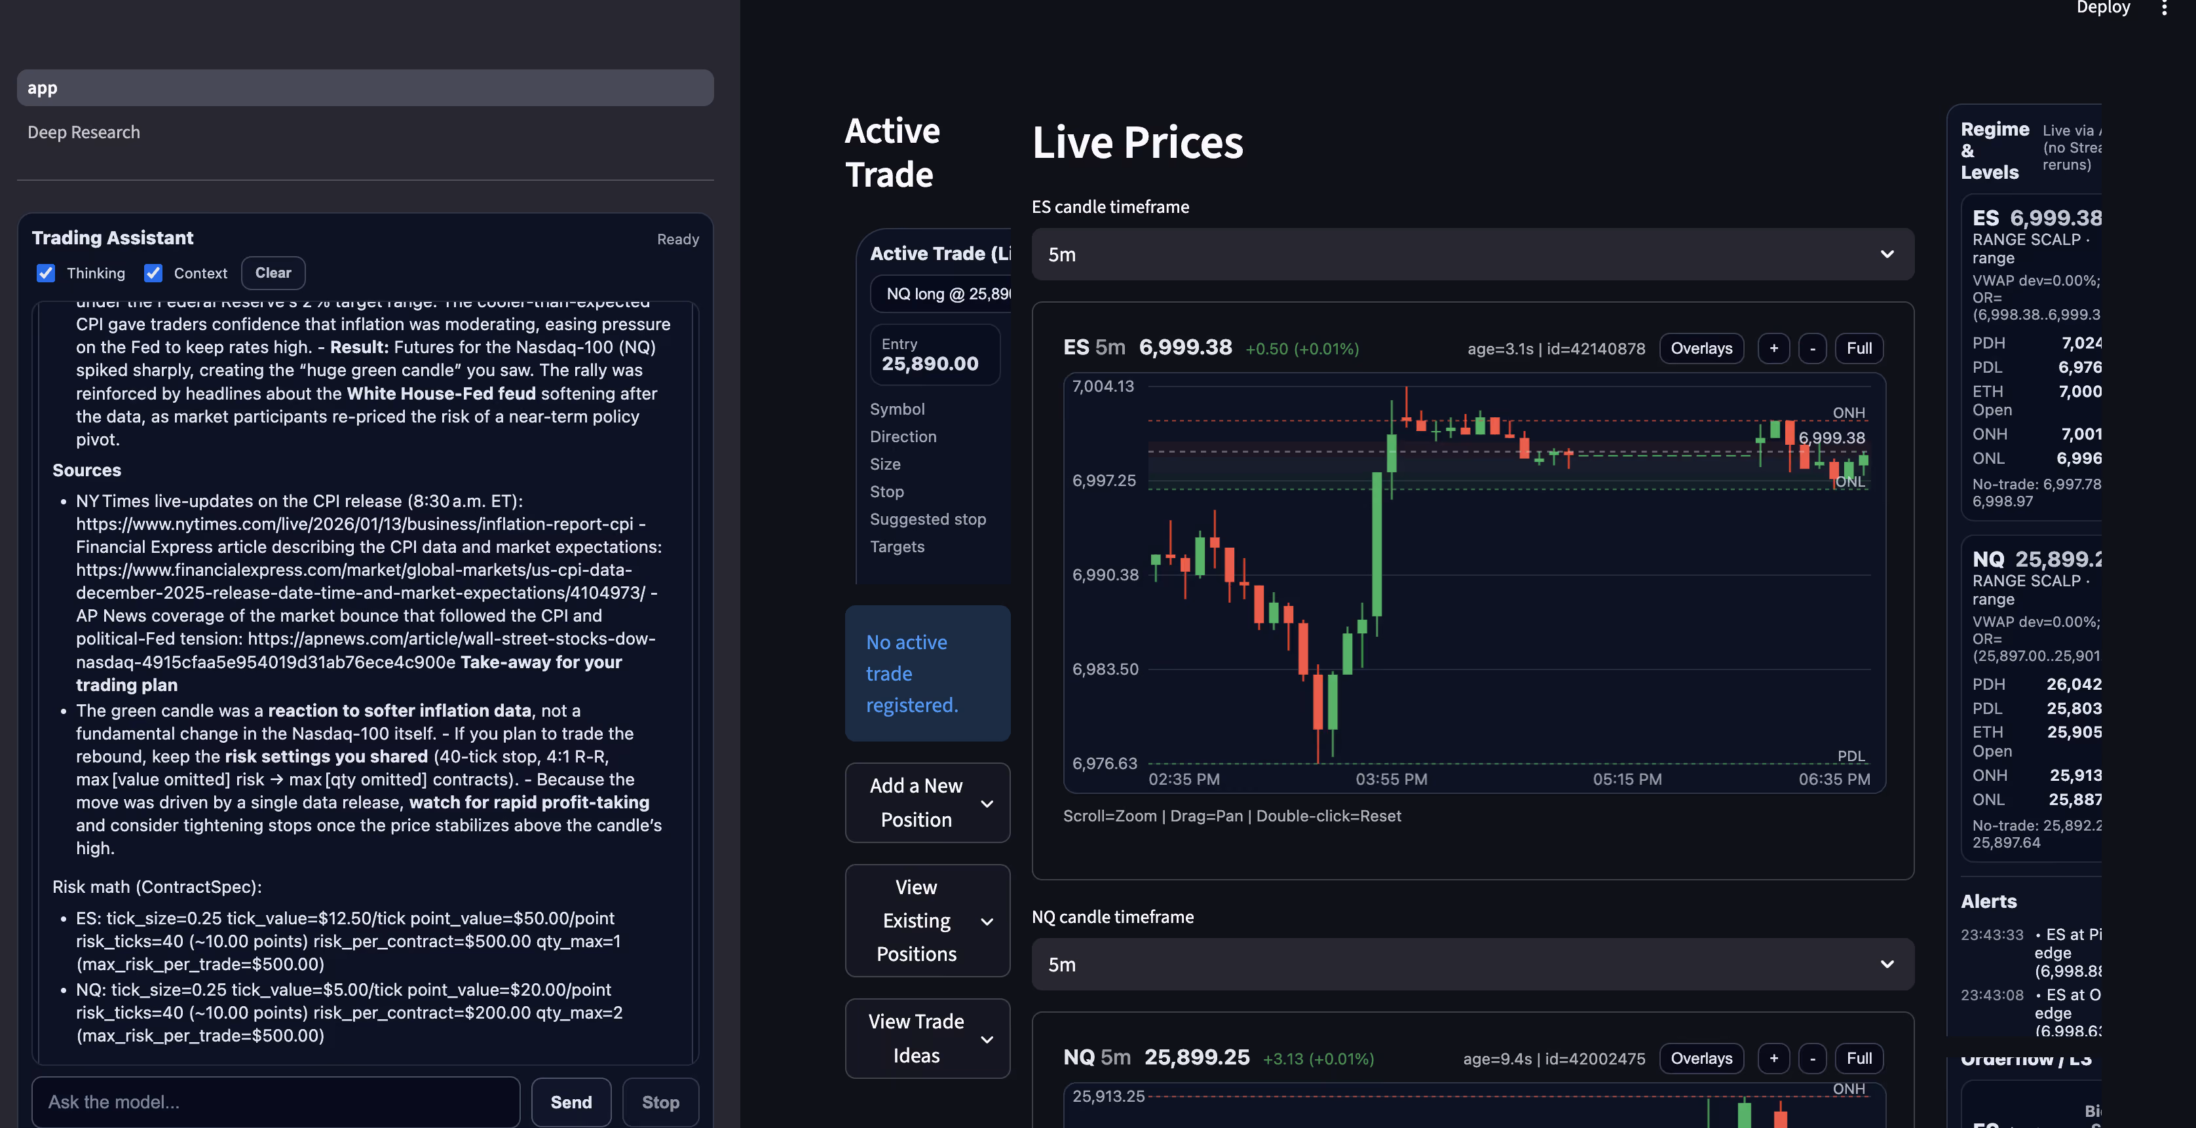Open the ES candle timeframe dropdown
Viewport: 2196px width, 1128px height.
tap(1472, 254)
